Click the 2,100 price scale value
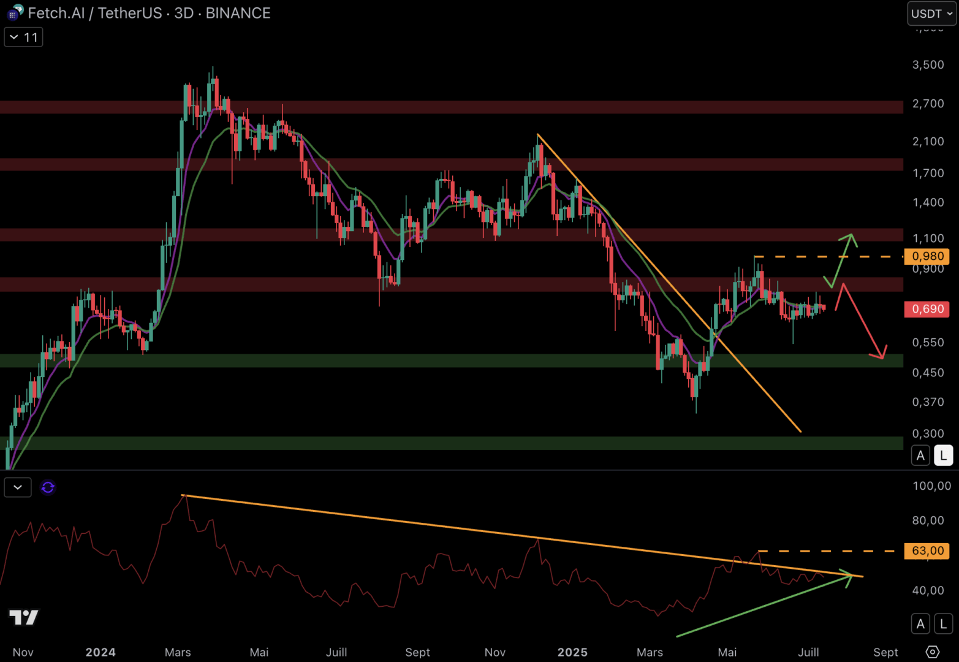 [x=928, y=142]
